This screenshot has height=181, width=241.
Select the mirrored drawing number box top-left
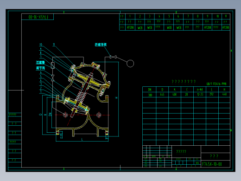[x=38, y=17]
